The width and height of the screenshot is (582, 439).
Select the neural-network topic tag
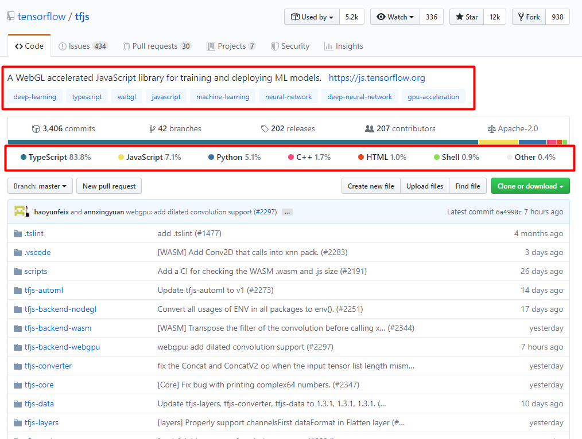click(288, 97)
